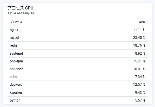The width and height of the screenshot is (155, 107).
Task: Click dockerd's 12.57 % CPU value
Action: [x=139, y=85]
